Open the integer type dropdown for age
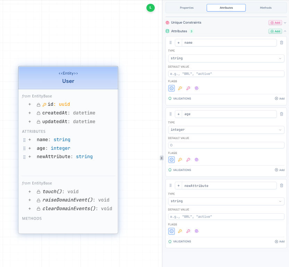This screenshot has width=289, height=267. (x=226, y=130)
